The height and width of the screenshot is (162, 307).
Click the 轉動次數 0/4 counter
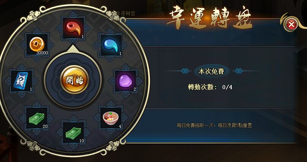coord(210,87)
